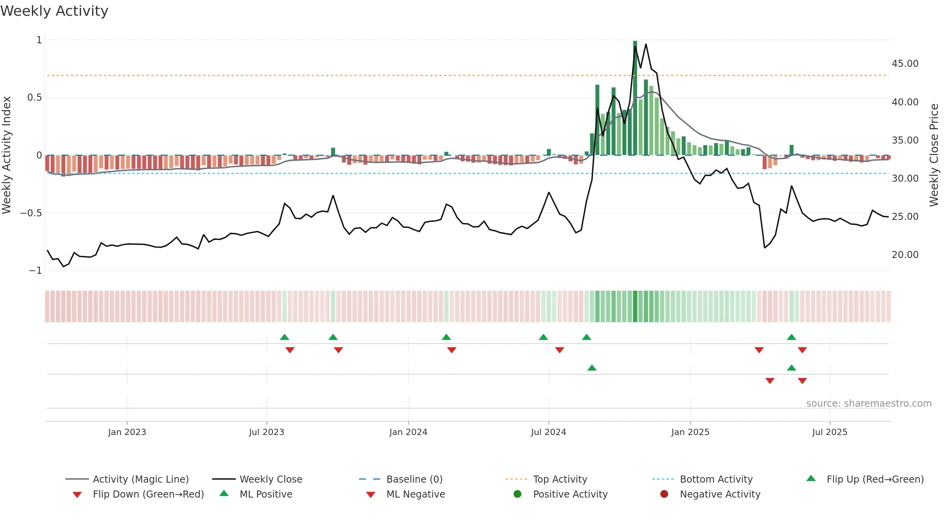Click the first flip-up marker after Jul 2023
945x531 pixels.
pyautogui.click(x=285, y=337)
